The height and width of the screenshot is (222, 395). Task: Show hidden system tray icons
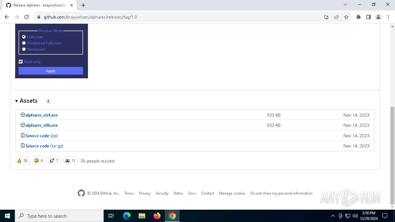(x=333, y=216)
